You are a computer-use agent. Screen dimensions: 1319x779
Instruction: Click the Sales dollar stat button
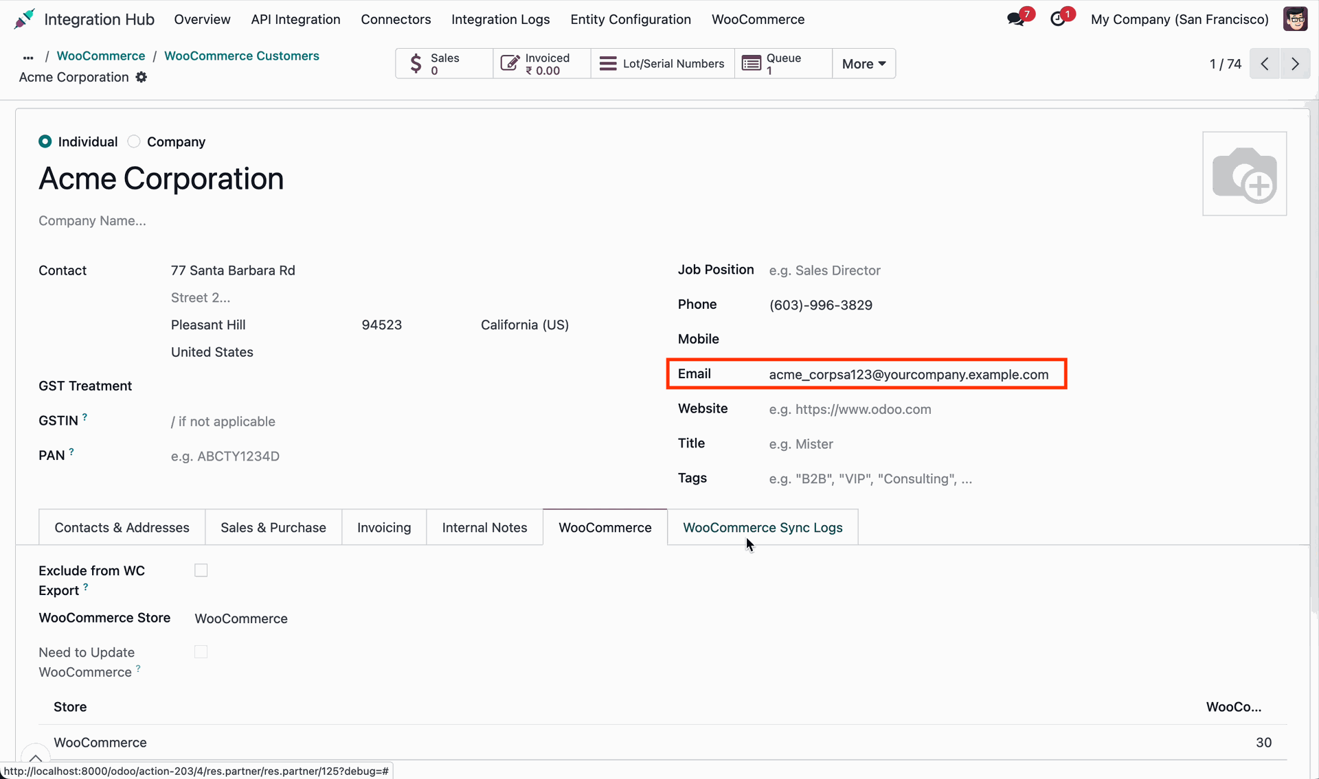click(444, 64)
